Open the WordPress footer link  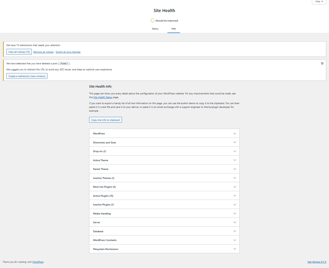pos(38,262)
